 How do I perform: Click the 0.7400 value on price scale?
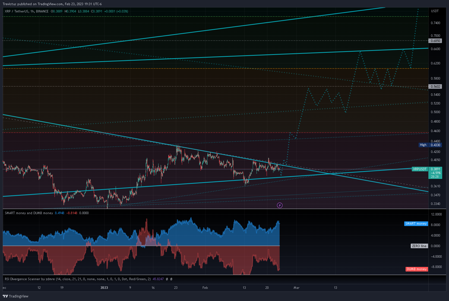(435, 23)
